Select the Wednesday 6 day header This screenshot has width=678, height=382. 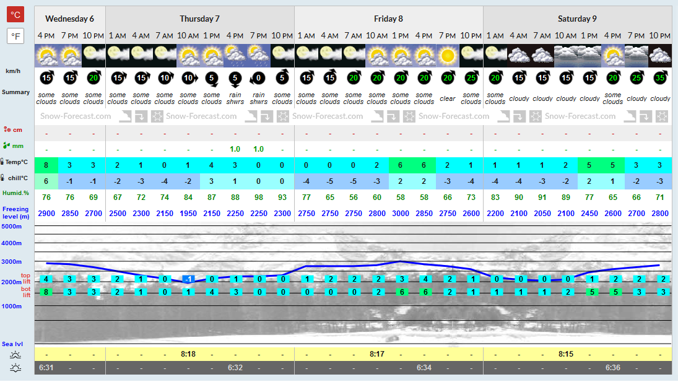(x=69, y=19)
